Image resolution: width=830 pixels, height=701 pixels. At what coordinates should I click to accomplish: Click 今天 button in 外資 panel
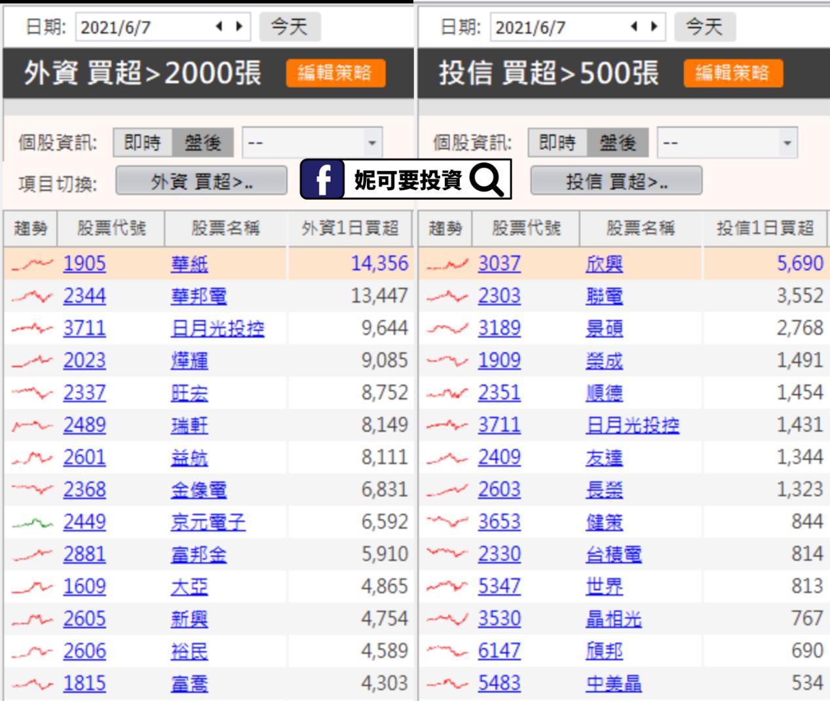[289, 27]
